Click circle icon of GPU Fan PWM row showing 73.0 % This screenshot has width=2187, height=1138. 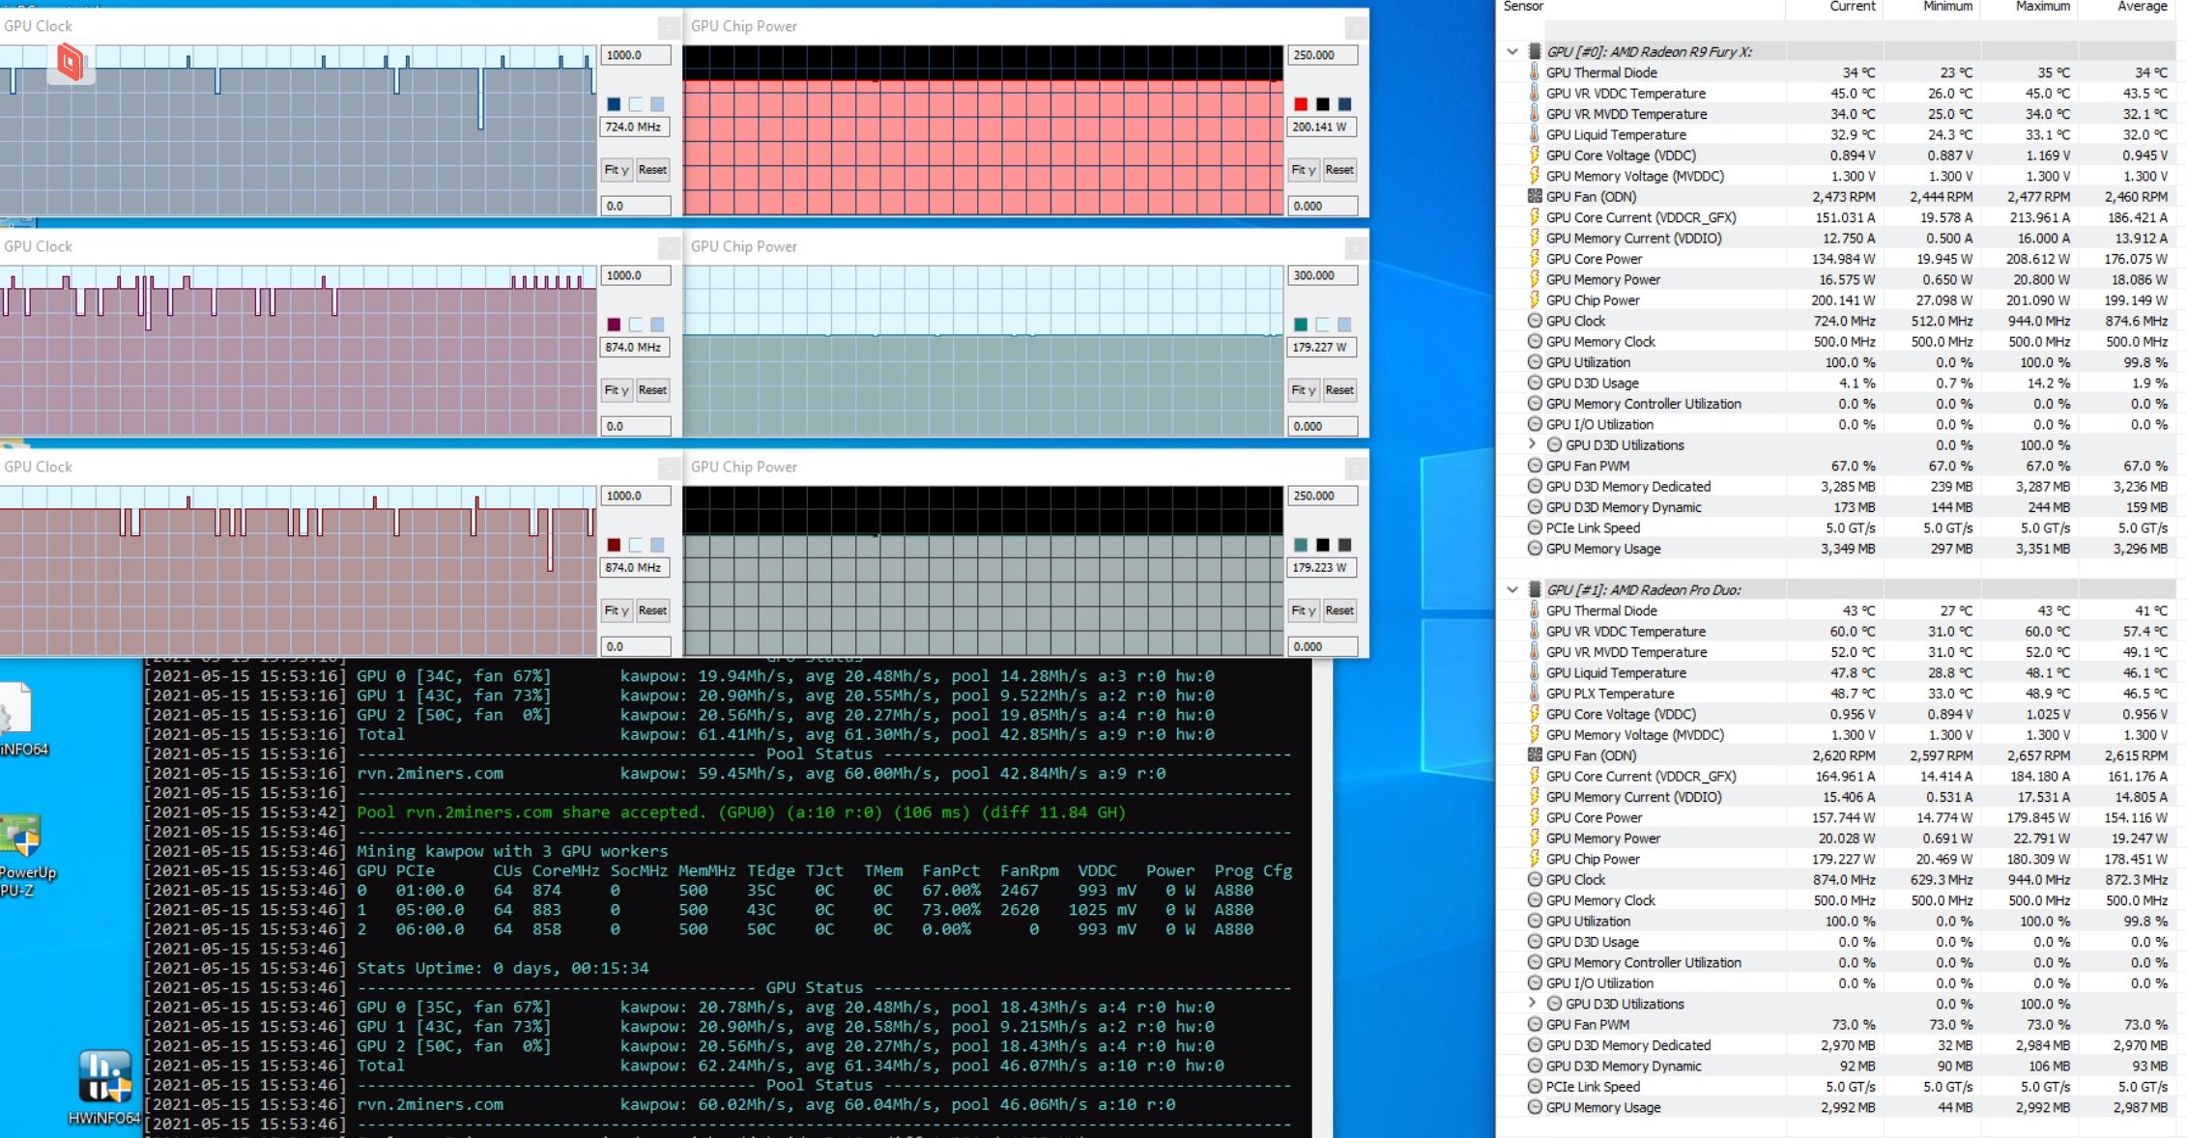[1534, 1024]
